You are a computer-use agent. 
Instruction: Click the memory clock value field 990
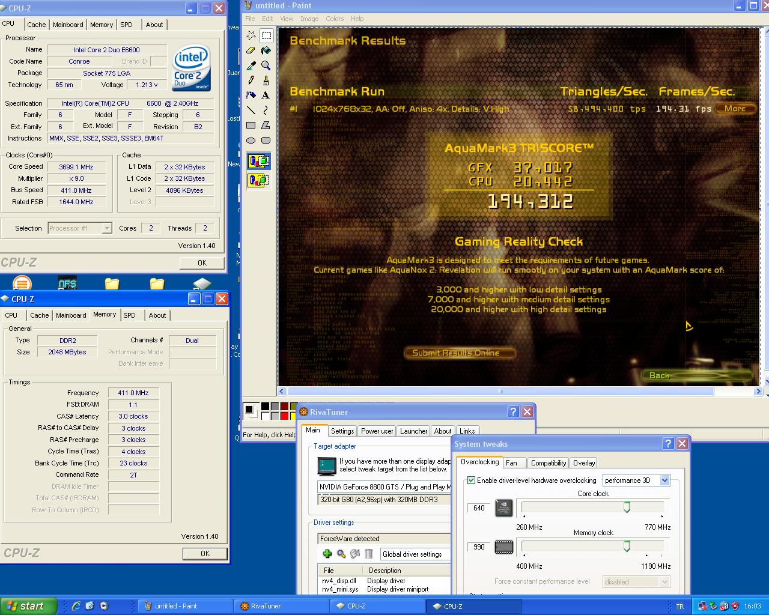tap(479, 547)
